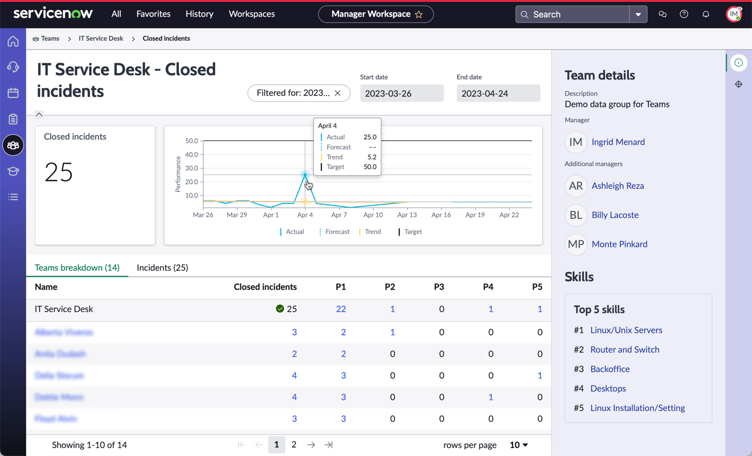Click Billy Lacoste's BL avatar
The height and width of the screenshot is (456, 752).
576,215
